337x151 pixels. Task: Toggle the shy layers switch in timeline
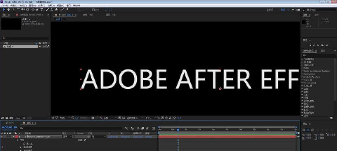(138, 128)
